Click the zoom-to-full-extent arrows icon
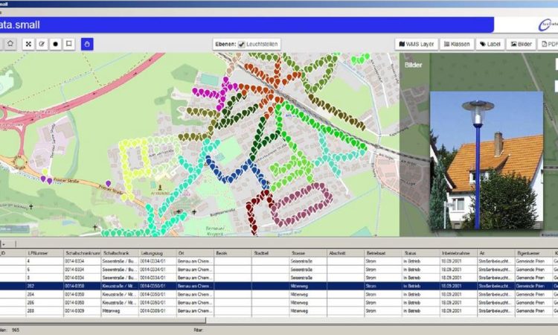The image size is (558, 335). coord(28,44)
